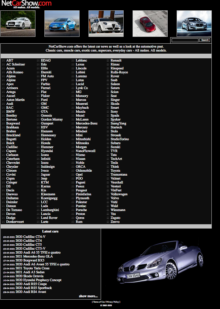220x309 pixels.
Task: Select the Ford make link
Action: click(44, 100)
